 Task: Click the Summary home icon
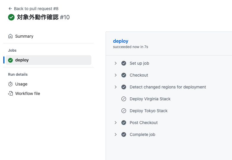click(x=10, y=36)
